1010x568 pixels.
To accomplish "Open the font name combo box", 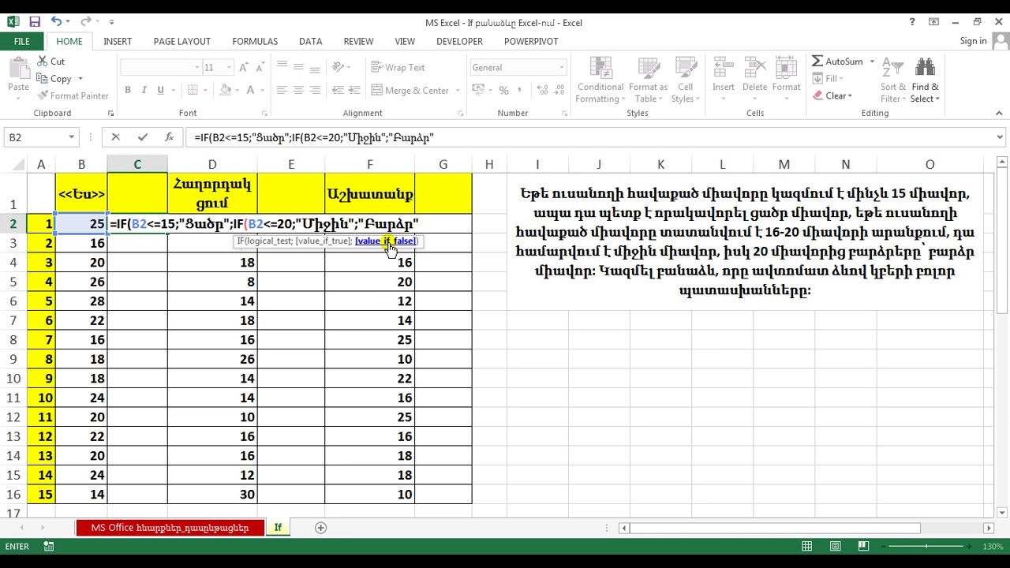I will click(160, 68).
